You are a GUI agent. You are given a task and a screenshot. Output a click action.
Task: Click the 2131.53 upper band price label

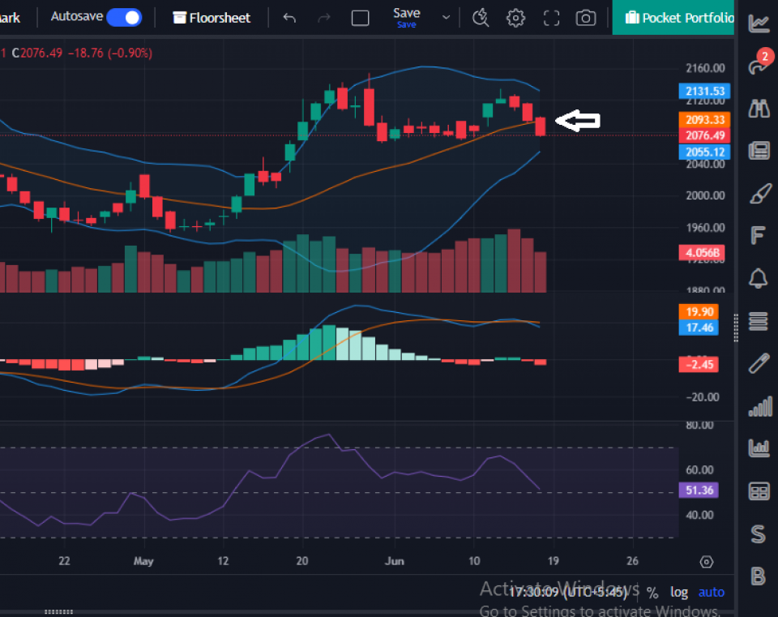(x=704, y=92)
